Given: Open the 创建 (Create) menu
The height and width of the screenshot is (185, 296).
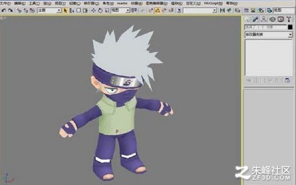Looking at the screenshot, I should click(x=75, y=3).
